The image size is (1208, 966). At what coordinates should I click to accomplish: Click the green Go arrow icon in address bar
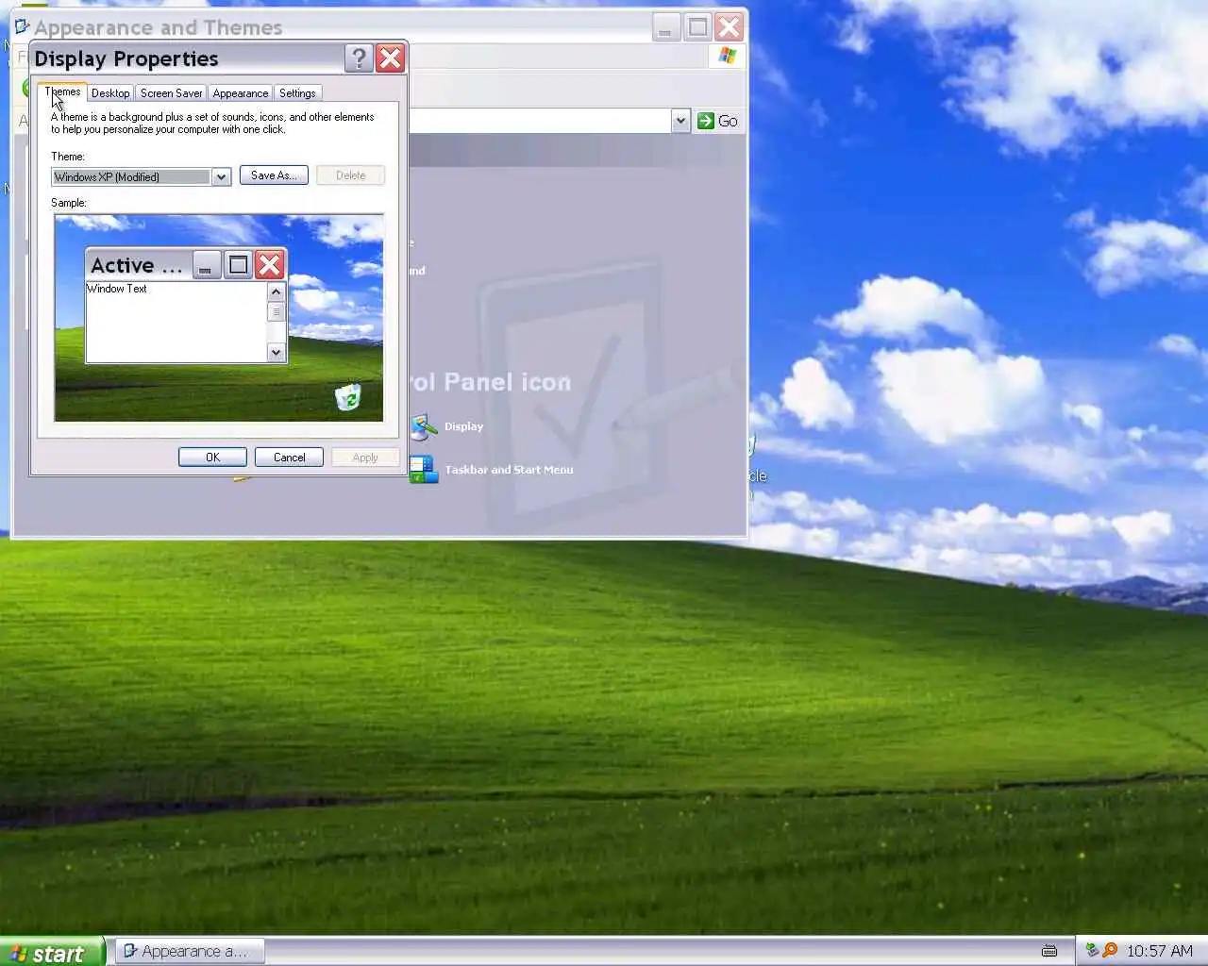pyautogui.click(x=706, y=121)
